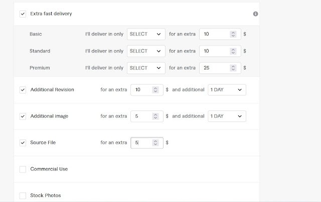Viewport: 321px width, 202px height.
Task: Click the info icon beside Extra fast delivery
Action: pos(255,14)
